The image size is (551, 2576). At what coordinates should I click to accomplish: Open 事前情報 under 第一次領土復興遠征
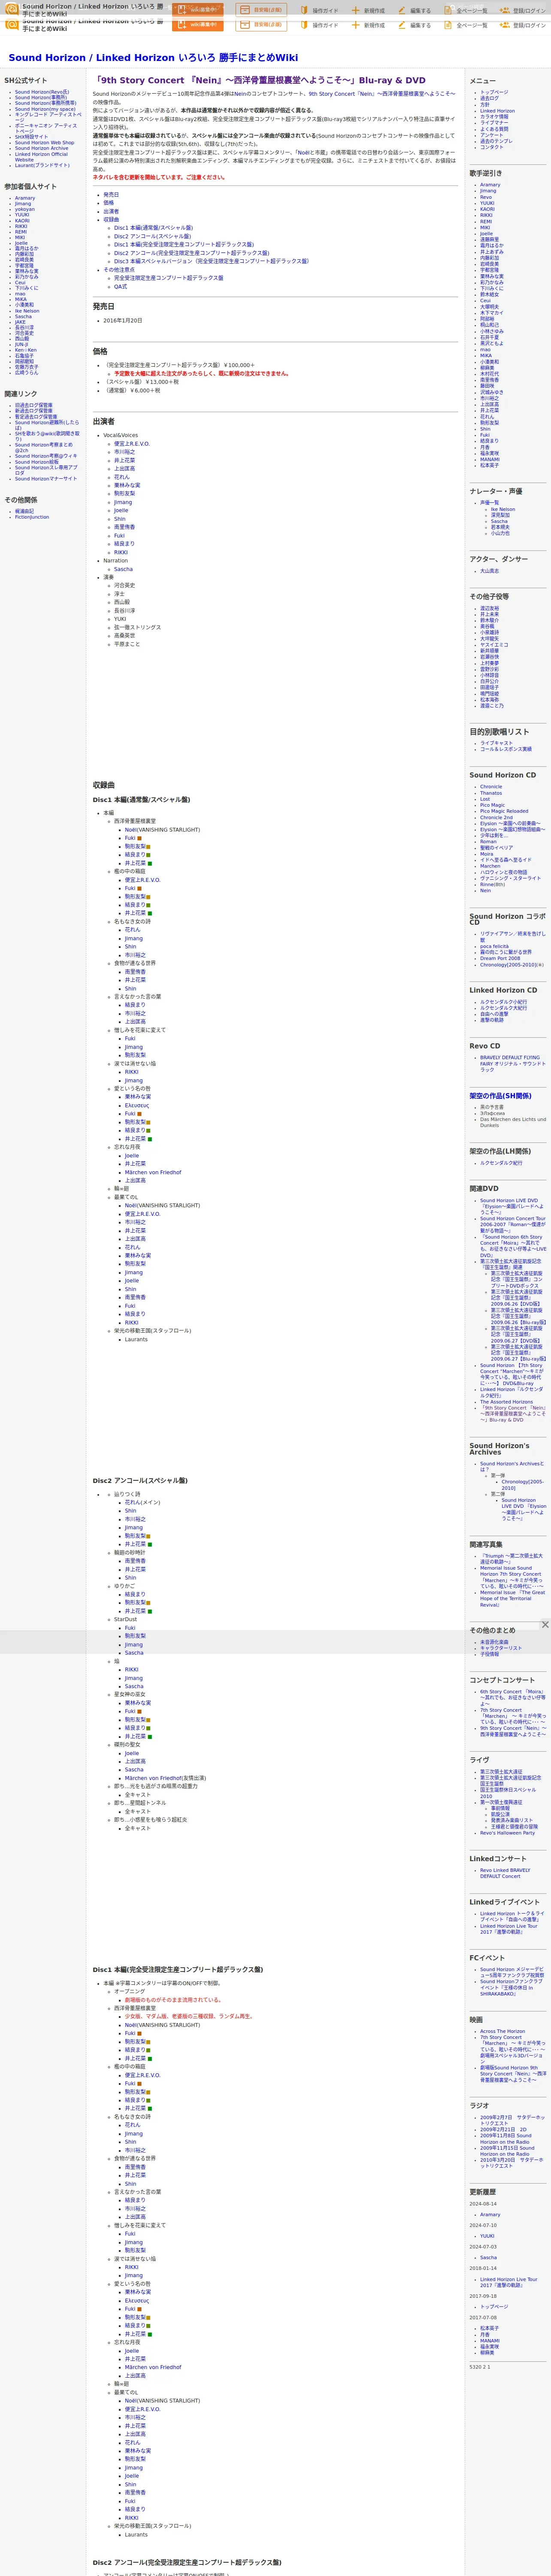click(500, 1808)
